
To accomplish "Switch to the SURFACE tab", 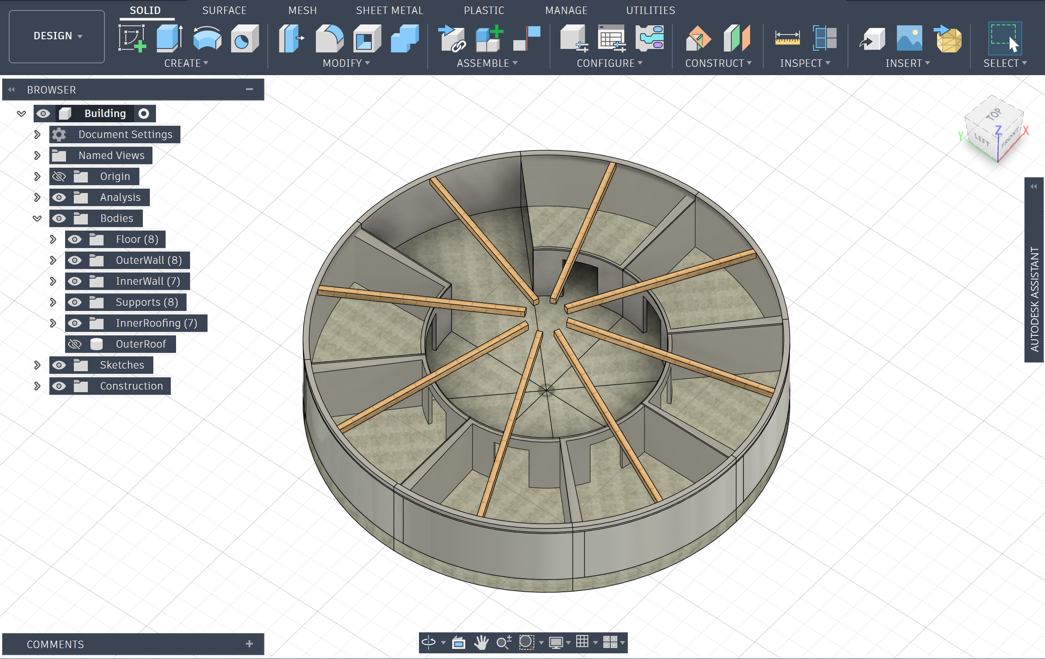I will 224,10.
